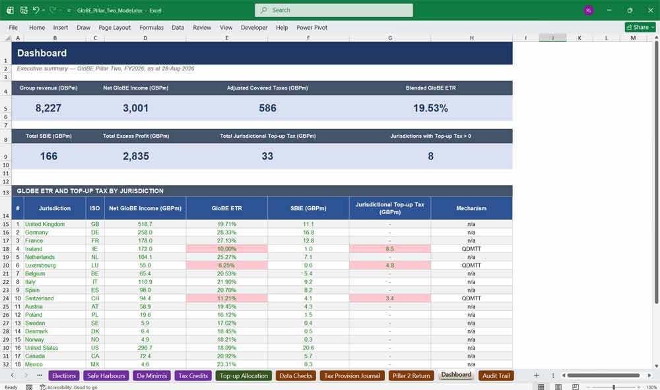Viewport: 660px width, 390px height.
Task: Switch to the Audit Trail sheet
Action: [x=496, y=376]
